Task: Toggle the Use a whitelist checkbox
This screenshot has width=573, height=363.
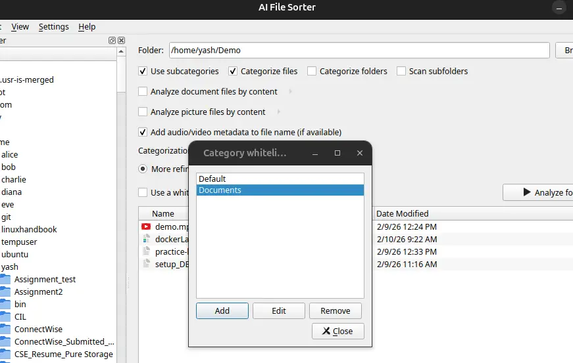Action: (143, 192)
